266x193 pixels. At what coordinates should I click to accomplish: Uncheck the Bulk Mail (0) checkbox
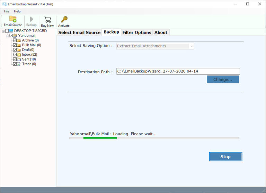(x=15, y=45)
